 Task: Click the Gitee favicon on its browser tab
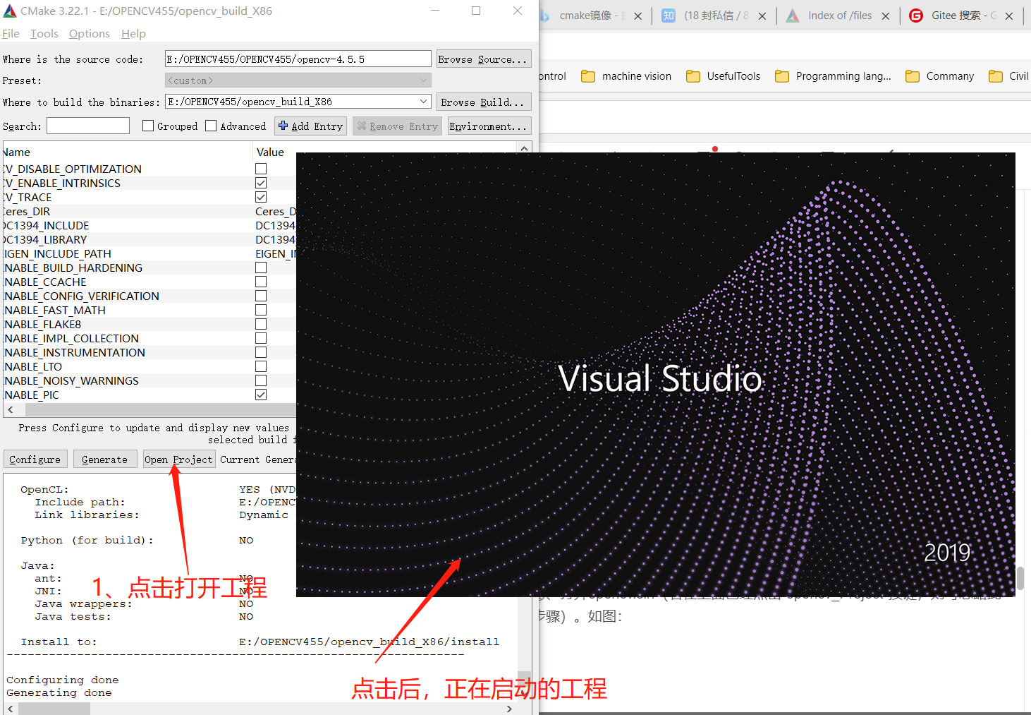coord(915,15)
